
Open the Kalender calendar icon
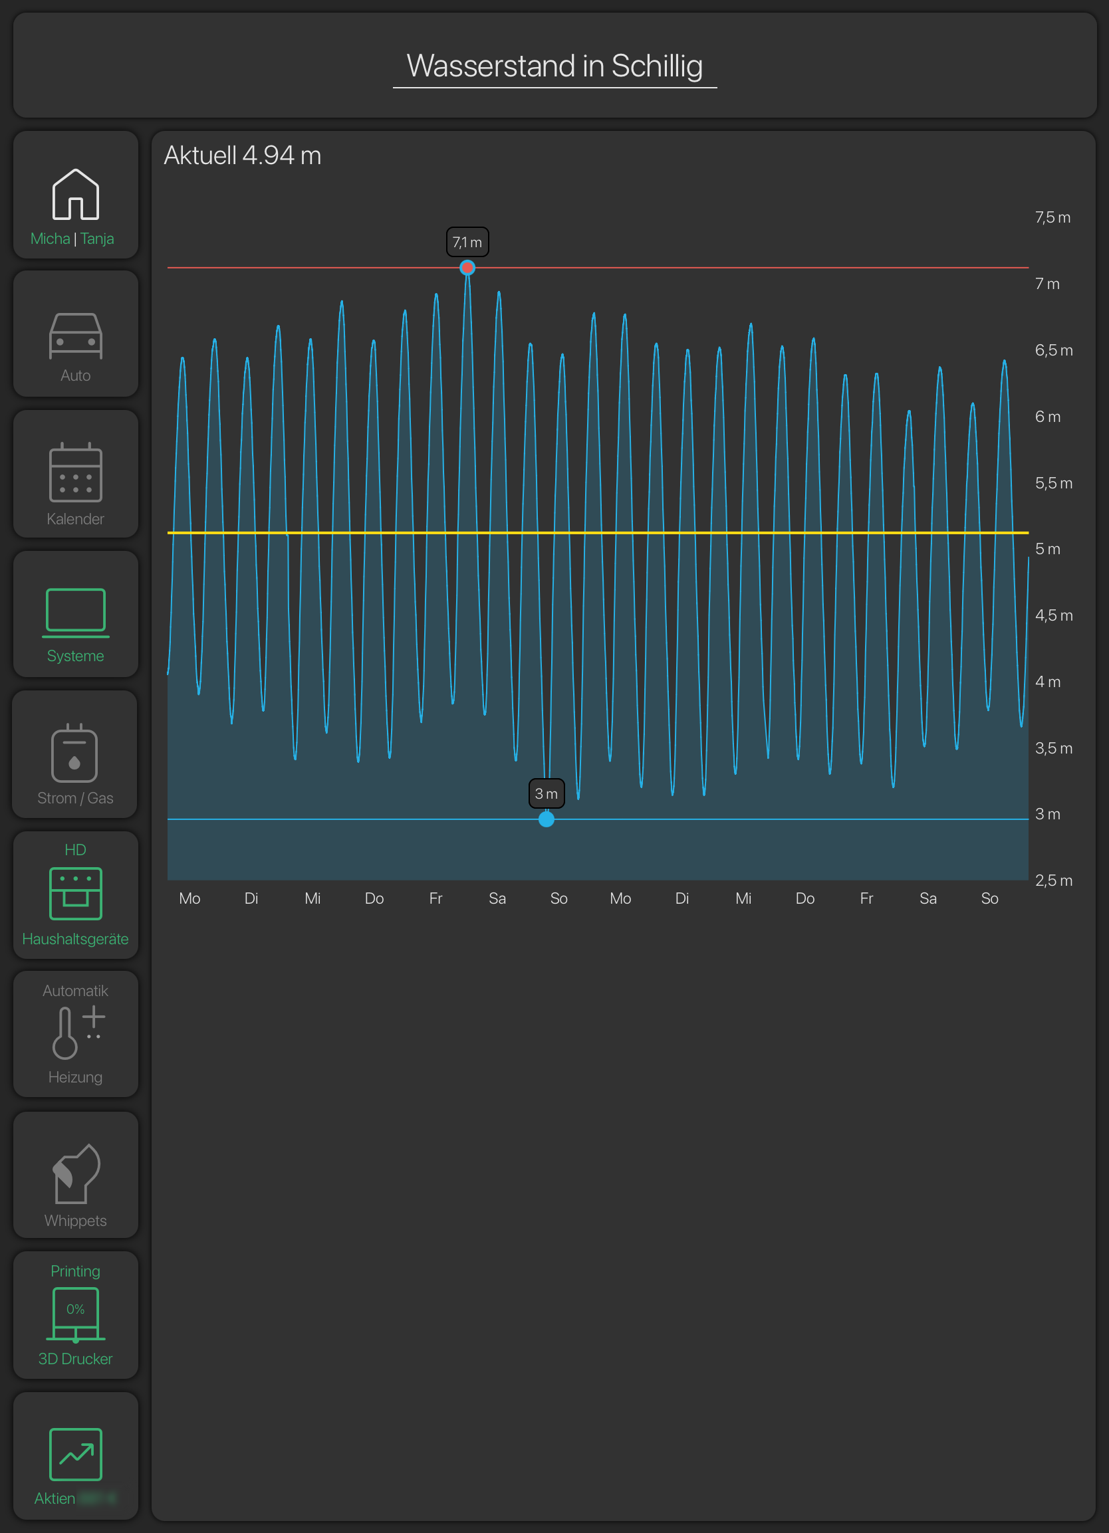tap(76, 472)
